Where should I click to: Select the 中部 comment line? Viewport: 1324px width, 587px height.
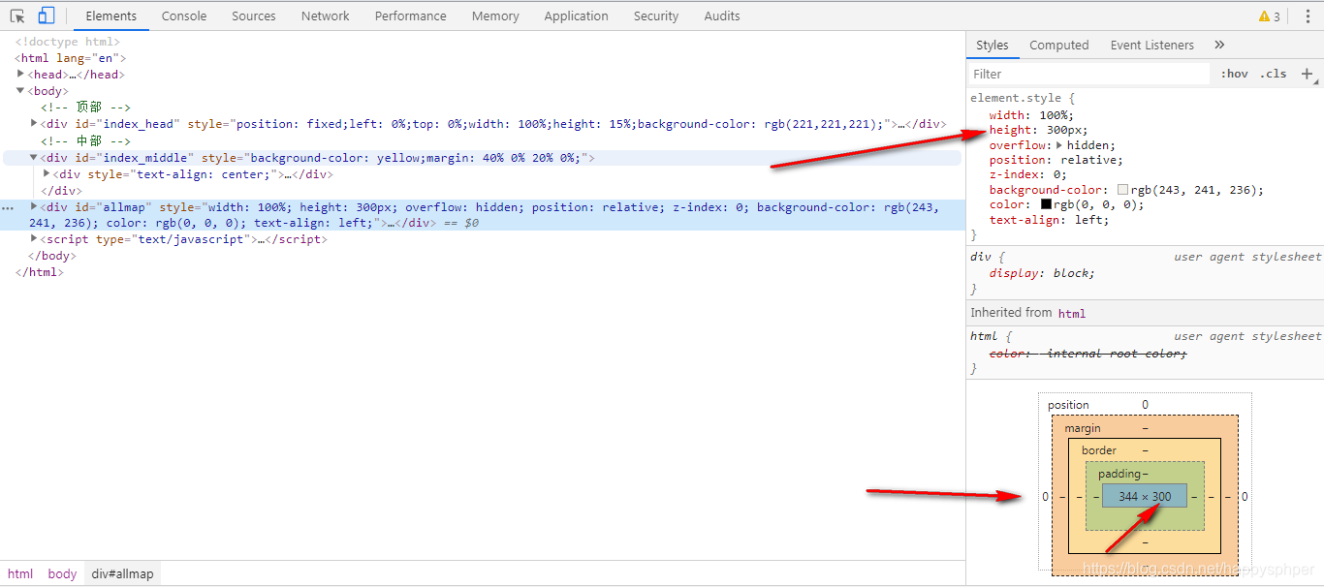pos(85,140)
